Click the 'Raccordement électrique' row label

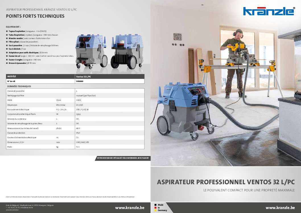point(18,110)
